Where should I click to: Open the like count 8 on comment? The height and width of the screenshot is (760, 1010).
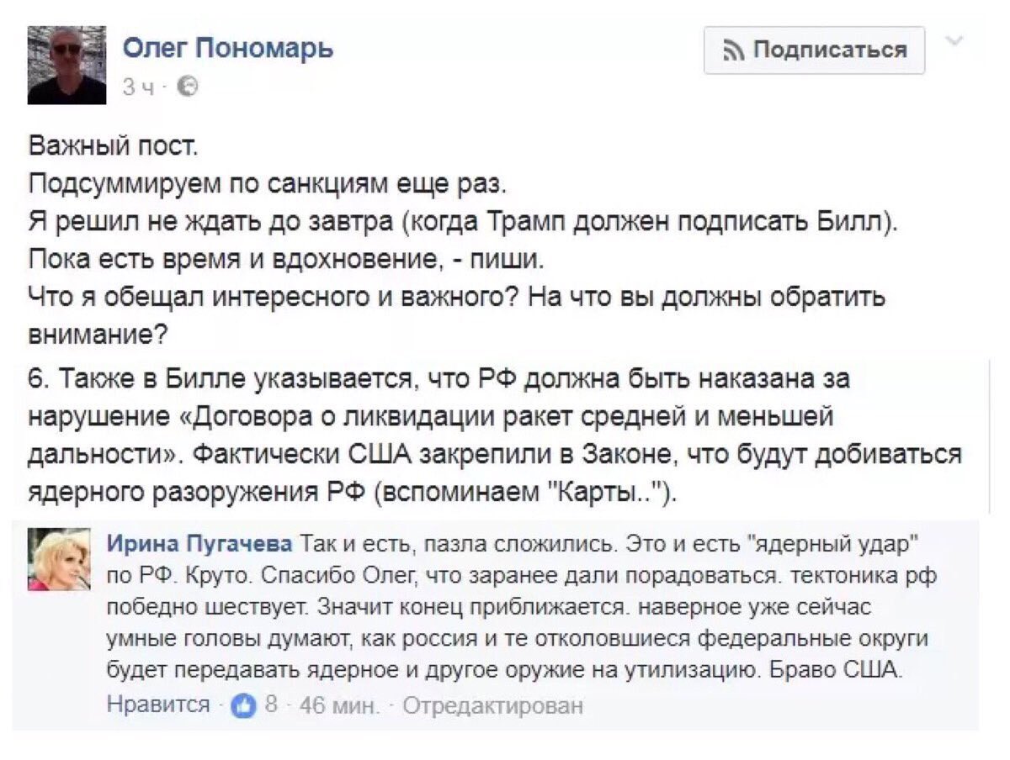point(270,705)
